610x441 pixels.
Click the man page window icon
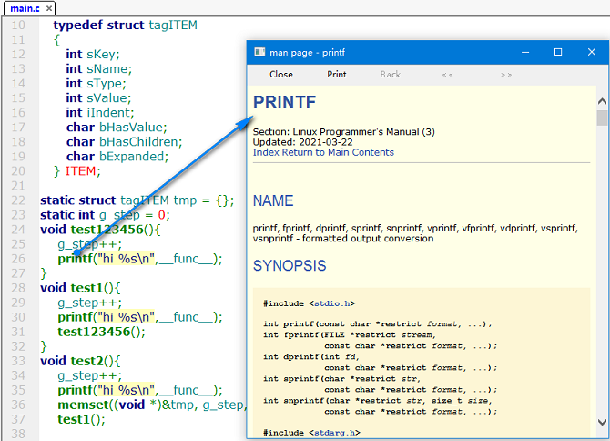[259, 53]
